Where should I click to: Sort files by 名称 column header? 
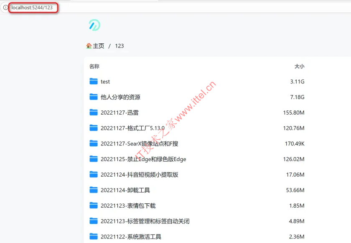coord(94,66)
